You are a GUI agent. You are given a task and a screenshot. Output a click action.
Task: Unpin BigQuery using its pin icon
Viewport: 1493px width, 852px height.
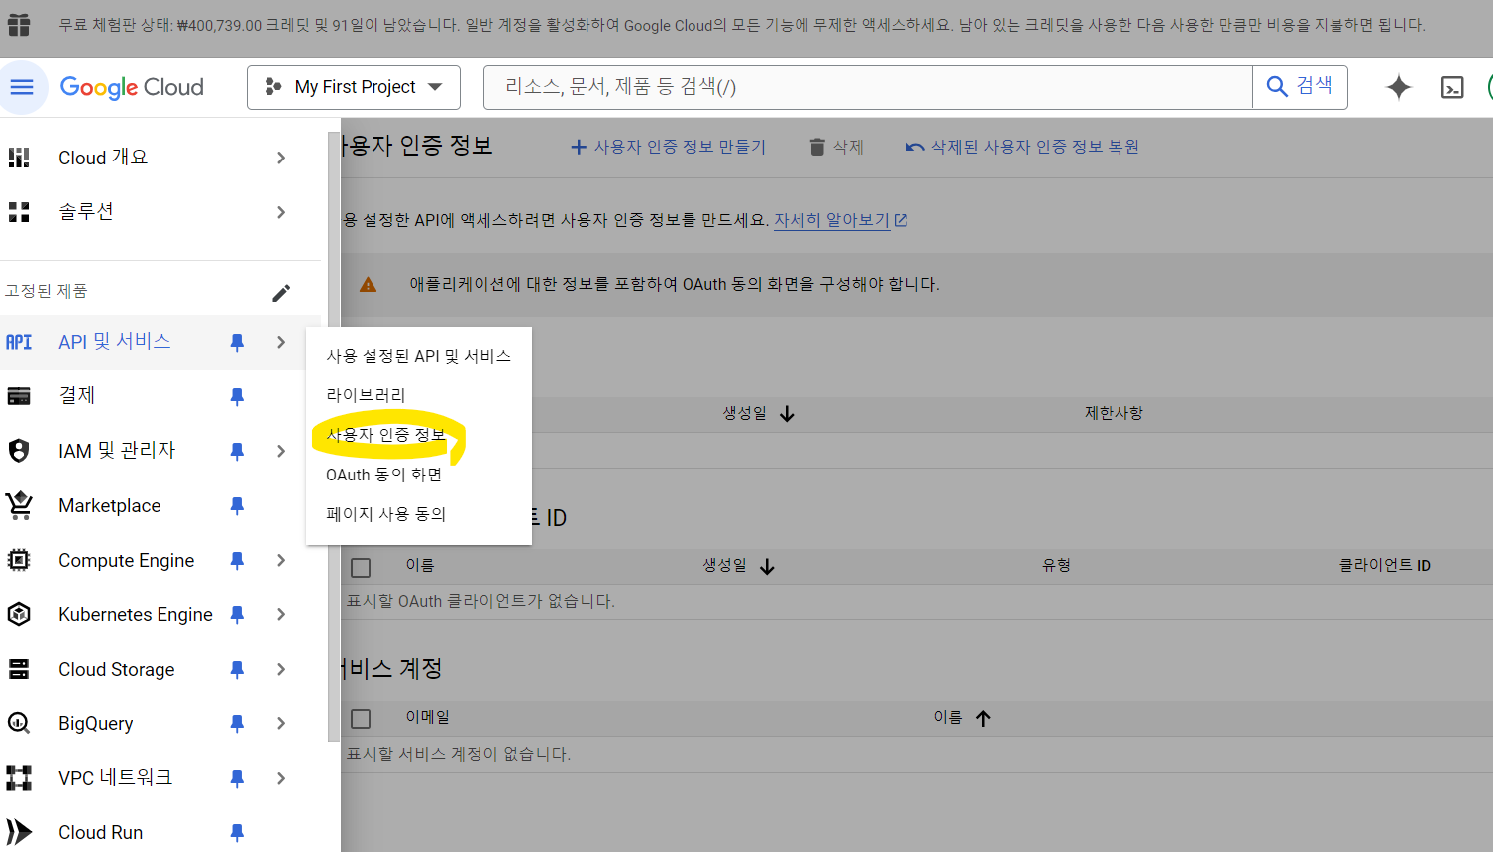click(237, 723)
